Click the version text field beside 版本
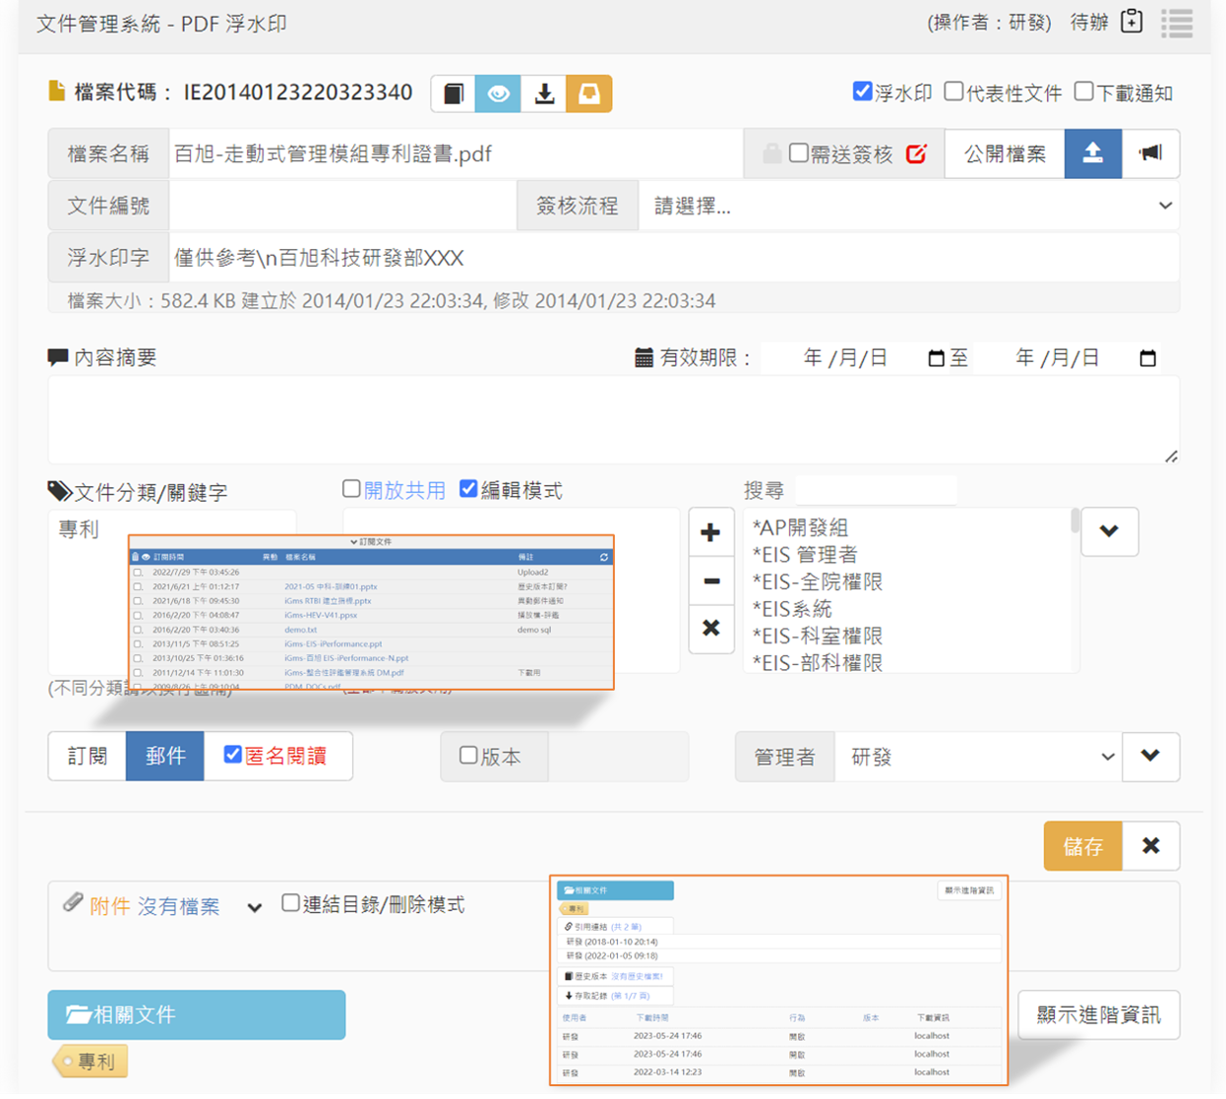 point(618,757)
